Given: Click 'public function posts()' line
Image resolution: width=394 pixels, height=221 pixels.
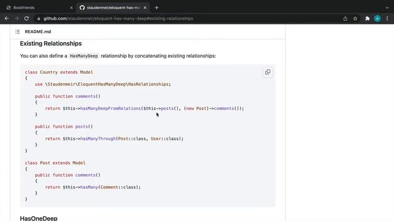Looking at the screenshot, I should click(x=64, y=126).
